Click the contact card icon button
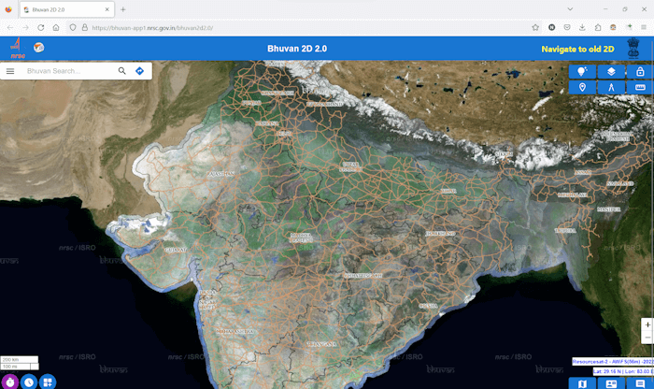This screenshot has width=654, height=389. (x=611, y=383)
